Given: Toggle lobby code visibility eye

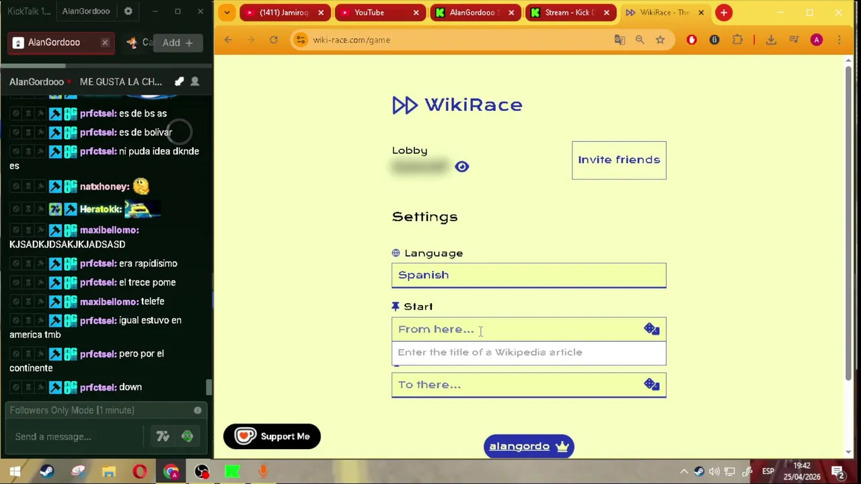Looking at the screenshot, I should pos(461,167).
